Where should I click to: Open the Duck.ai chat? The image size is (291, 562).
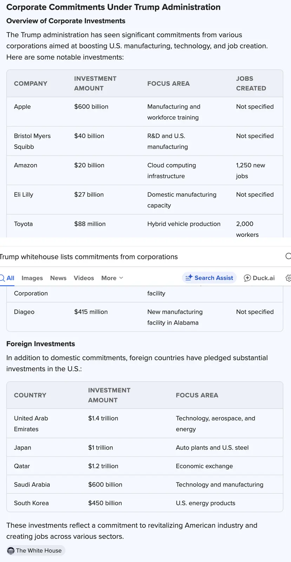click(259, 278)
